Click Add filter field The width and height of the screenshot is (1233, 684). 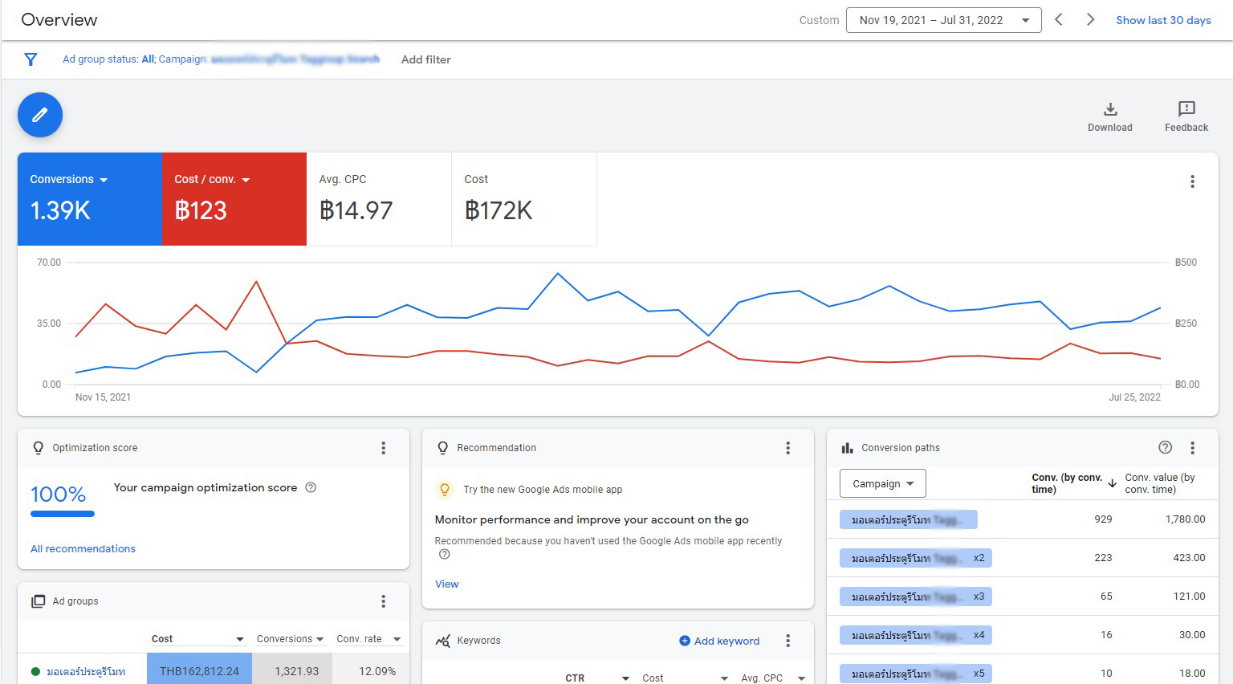[426, 59]
